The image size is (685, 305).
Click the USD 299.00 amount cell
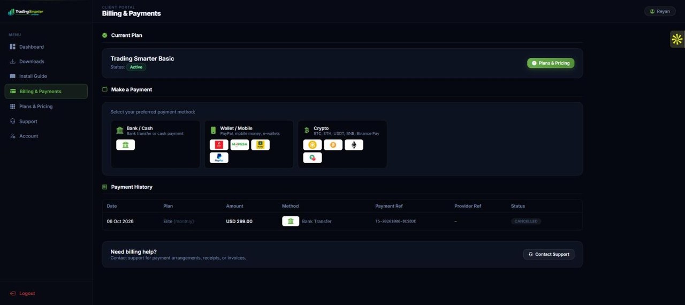[239, 222]
